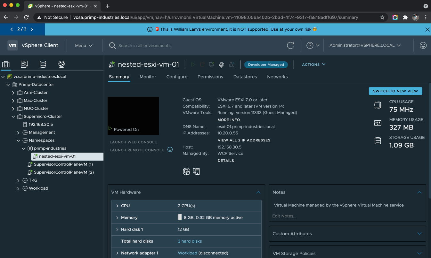This screenshot has width=431, height=258.
Task: Open the help question mark menu
Action: click(x=313, y=45)
